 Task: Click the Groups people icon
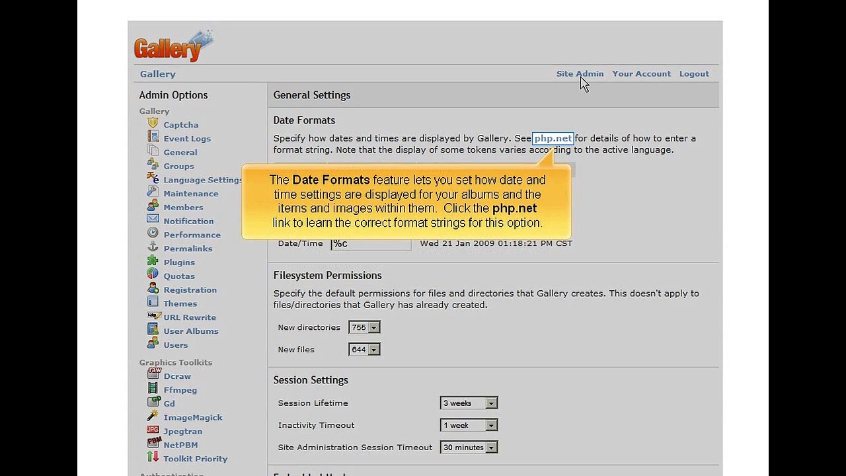153,165
